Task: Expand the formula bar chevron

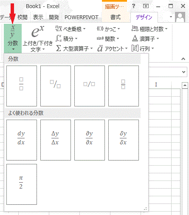Action: coord(184,72)
